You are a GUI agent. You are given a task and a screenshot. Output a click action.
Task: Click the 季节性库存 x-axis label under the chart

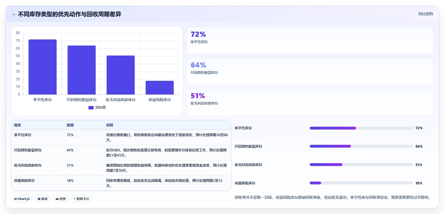click(x=42, y=100)
